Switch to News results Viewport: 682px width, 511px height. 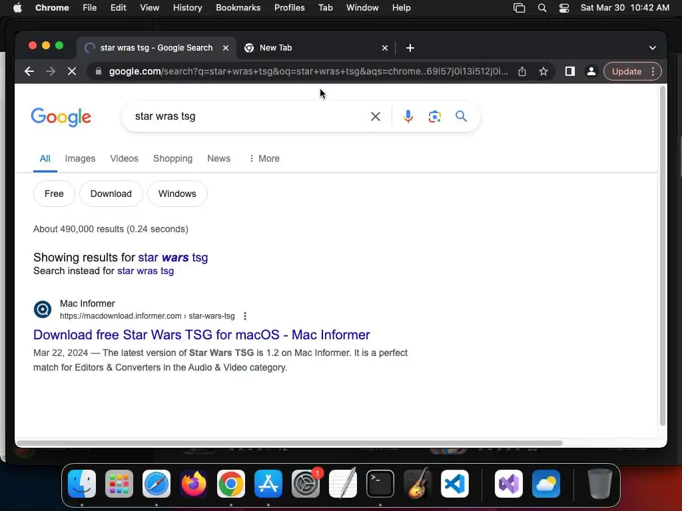coord(218,158)
